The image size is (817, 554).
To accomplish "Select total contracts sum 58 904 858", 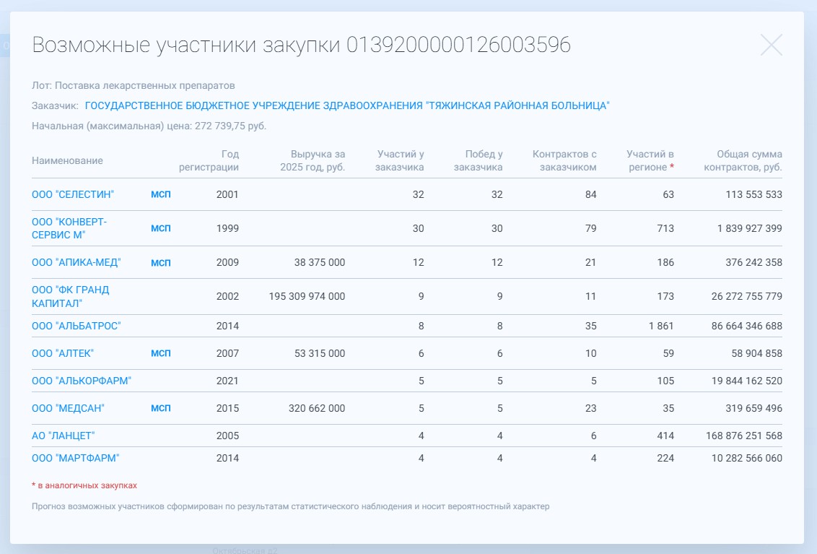I will 756,354.
